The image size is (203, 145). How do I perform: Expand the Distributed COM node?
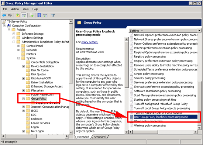[x=23, y=78]
